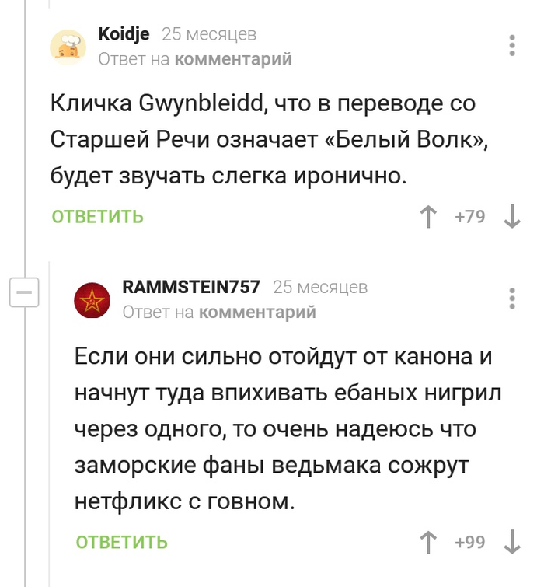Click the +99 rating score

pyautogui.click(x=469, y=542)
